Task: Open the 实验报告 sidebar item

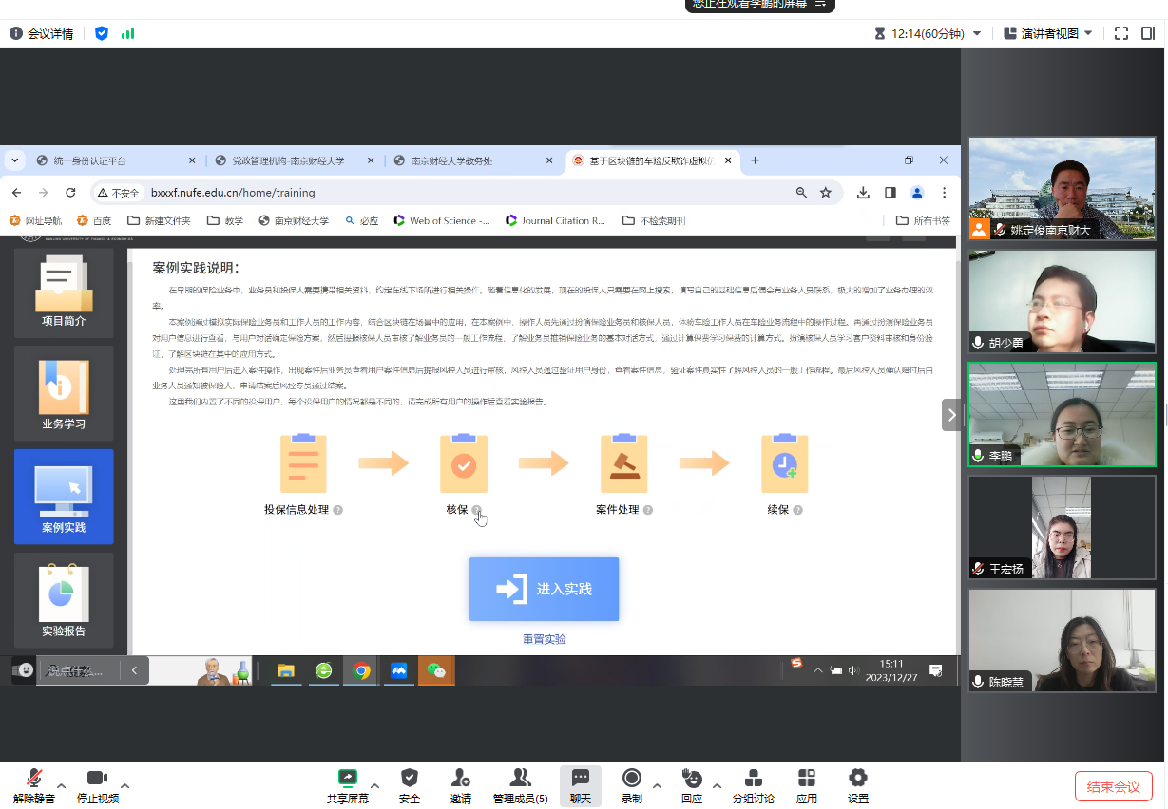Action: click(64, 602)
